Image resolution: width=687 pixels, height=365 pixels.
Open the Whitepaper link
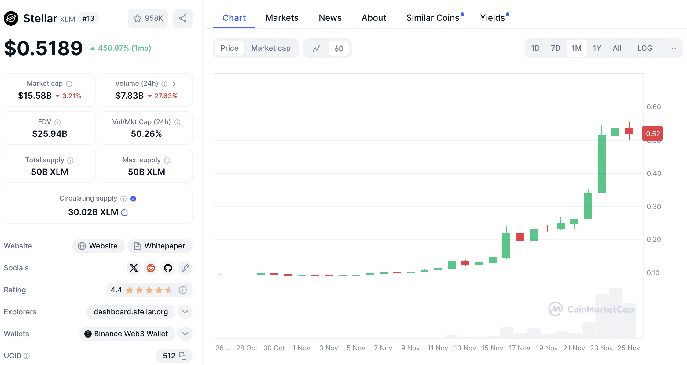coord(160,246)
